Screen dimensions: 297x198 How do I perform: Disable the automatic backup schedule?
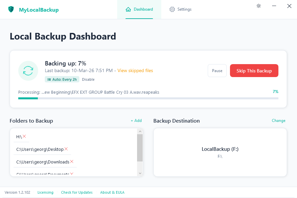click(88, 79)
